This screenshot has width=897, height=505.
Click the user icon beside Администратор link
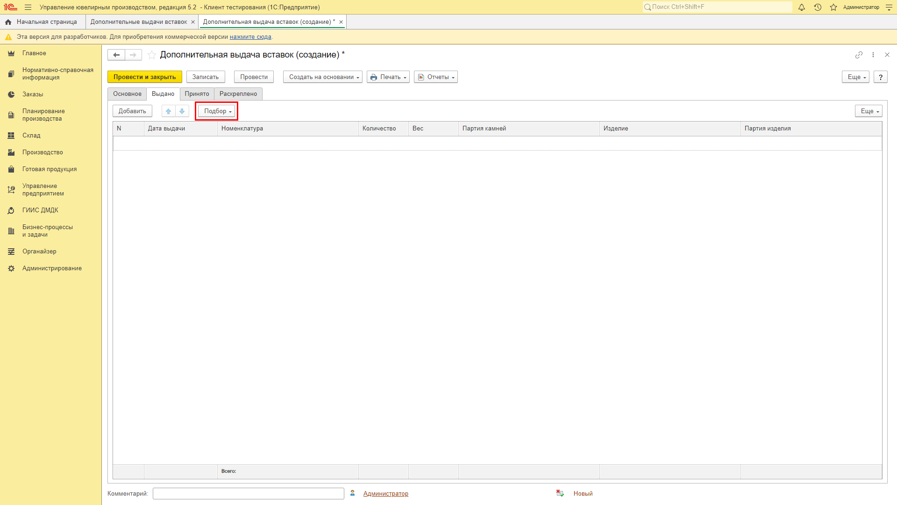click(x=353, y=493)
